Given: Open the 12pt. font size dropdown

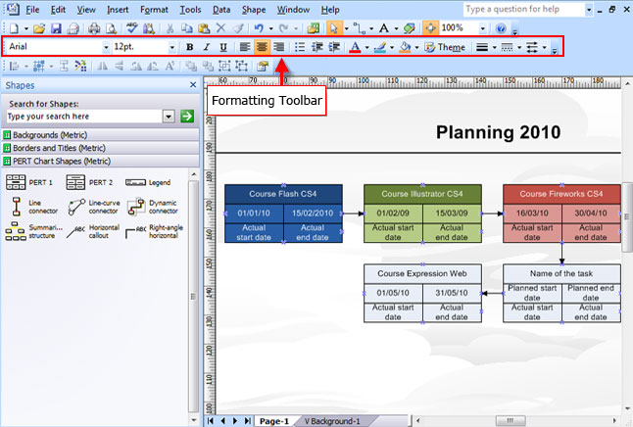Looking at the screenshot, I should pos(172,47).
